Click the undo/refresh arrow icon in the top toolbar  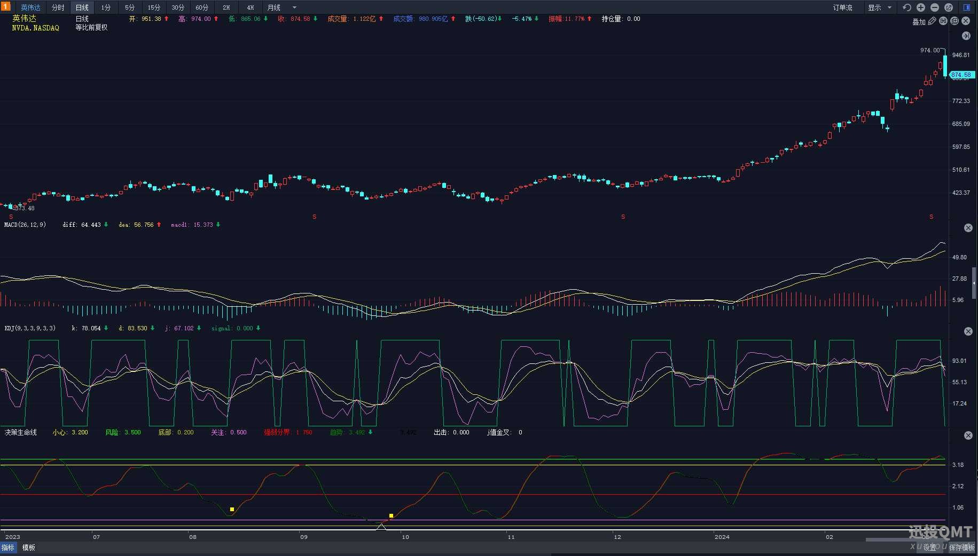pyautogui.click(x=906, y=7)
